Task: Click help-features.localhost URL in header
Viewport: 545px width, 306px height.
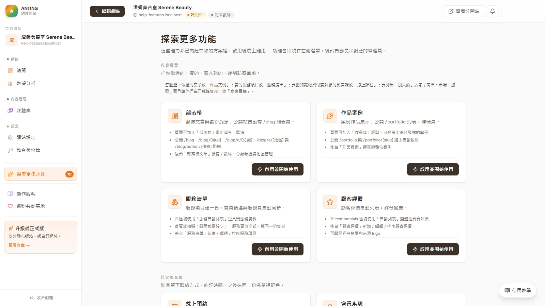Action: (x=160, y=15)
